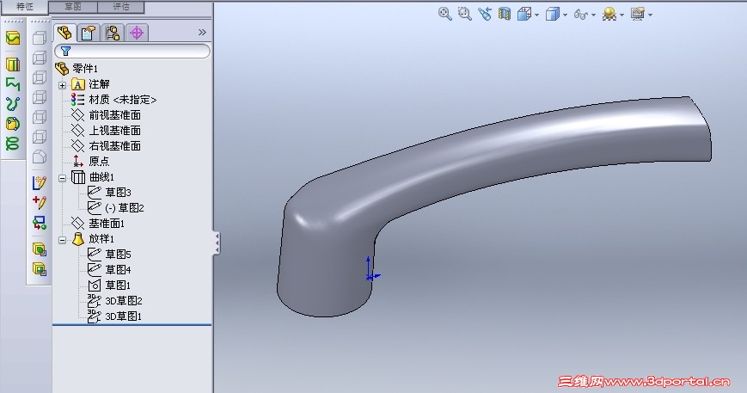The height and width of the screenshot is (393, 747).
Task: Click the red plus pencil icon
Action: click(40, 202)
